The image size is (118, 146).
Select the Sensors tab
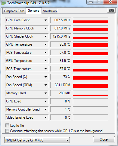(34, 11)
